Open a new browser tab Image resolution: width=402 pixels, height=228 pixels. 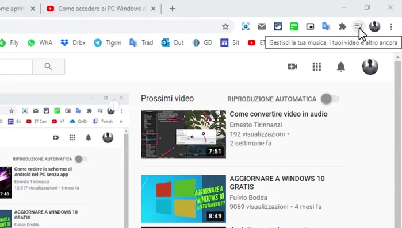coord(173,9)
